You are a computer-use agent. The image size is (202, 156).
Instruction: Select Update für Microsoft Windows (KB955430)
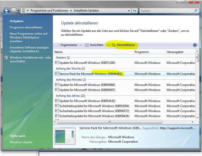[x=125, y=101]
